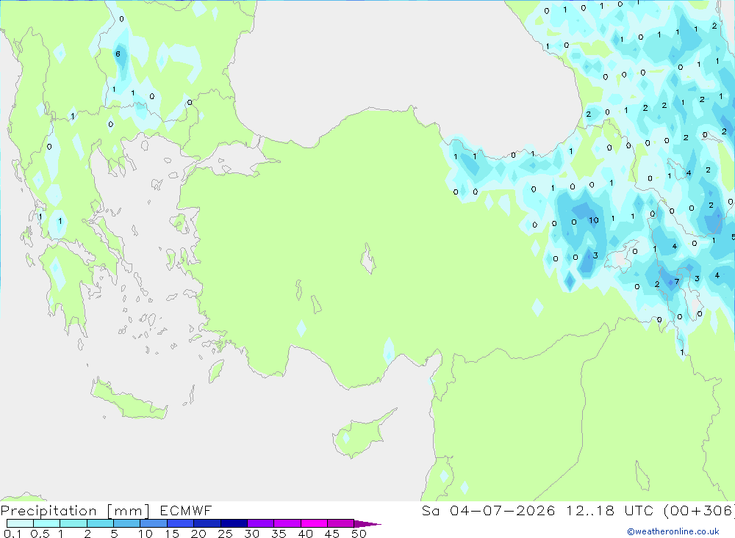
Task: Choose the 25–30 mm legend color swatch
Action: 234,523
